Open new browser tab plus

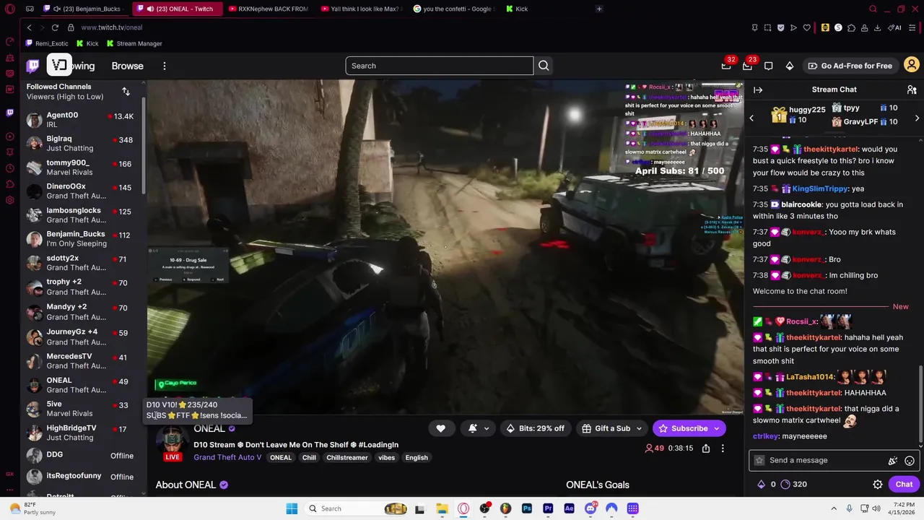(599, 9)
